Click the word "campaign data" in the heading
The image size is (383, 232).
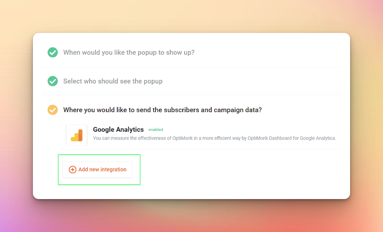point(238,110)
